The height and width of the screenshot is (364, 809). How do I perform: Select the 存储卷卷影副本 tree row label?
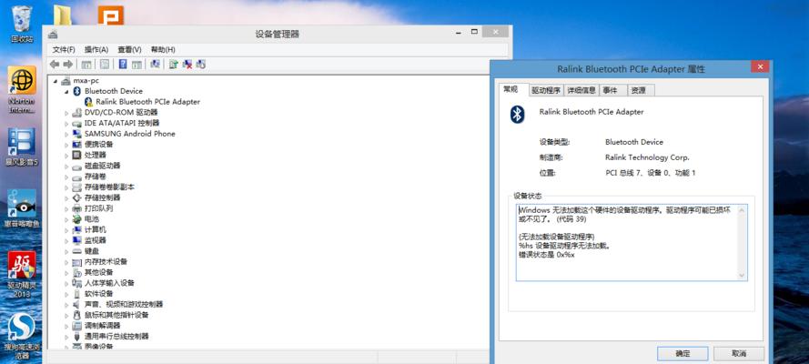pos(109,187)
